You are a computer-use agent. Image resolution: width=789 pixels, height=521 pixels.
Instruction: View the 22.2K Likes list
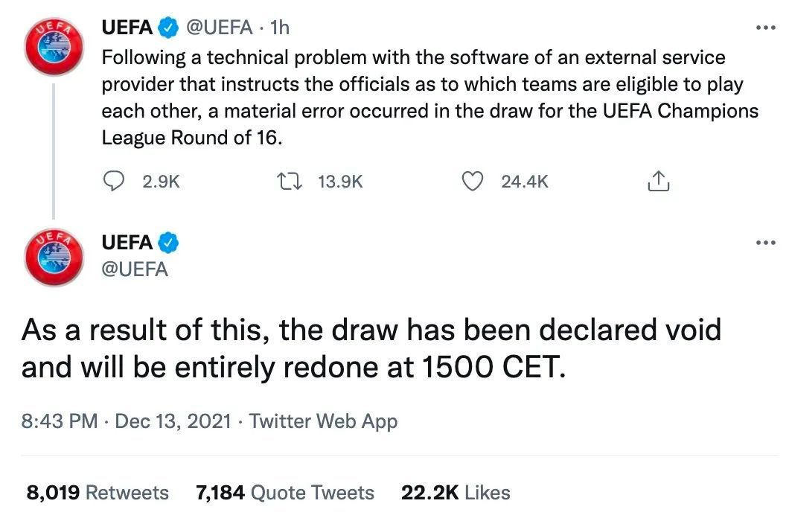point(456,493)
